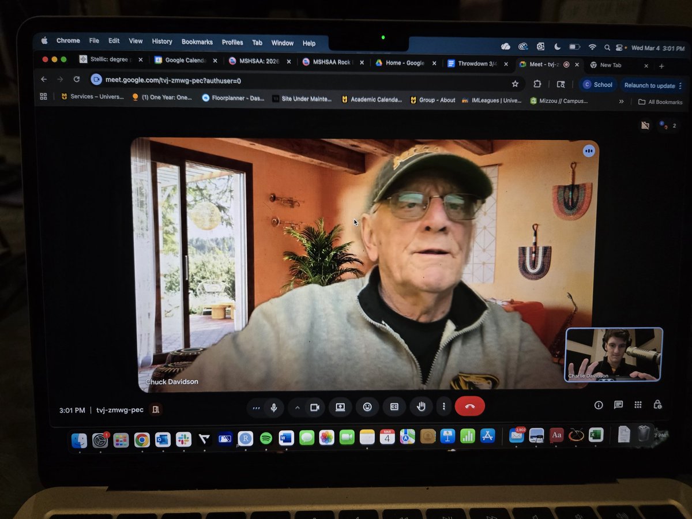The width and height of the screenshot is (692, 519).
Task: Switch to Google Calendar tab
Action: click(x=185, y=60)
